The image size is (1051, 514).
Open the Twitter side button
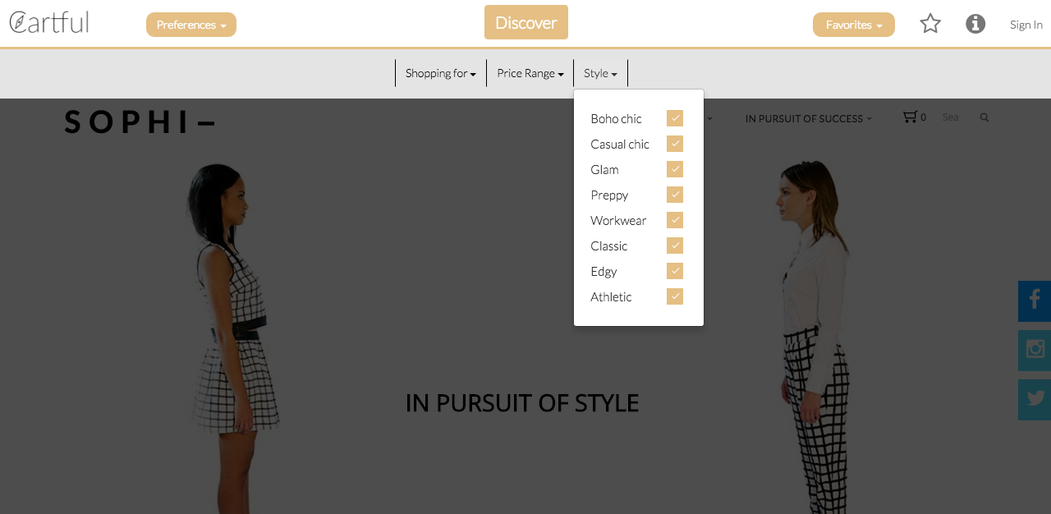pyautogui.click(x=1035, y=400)
